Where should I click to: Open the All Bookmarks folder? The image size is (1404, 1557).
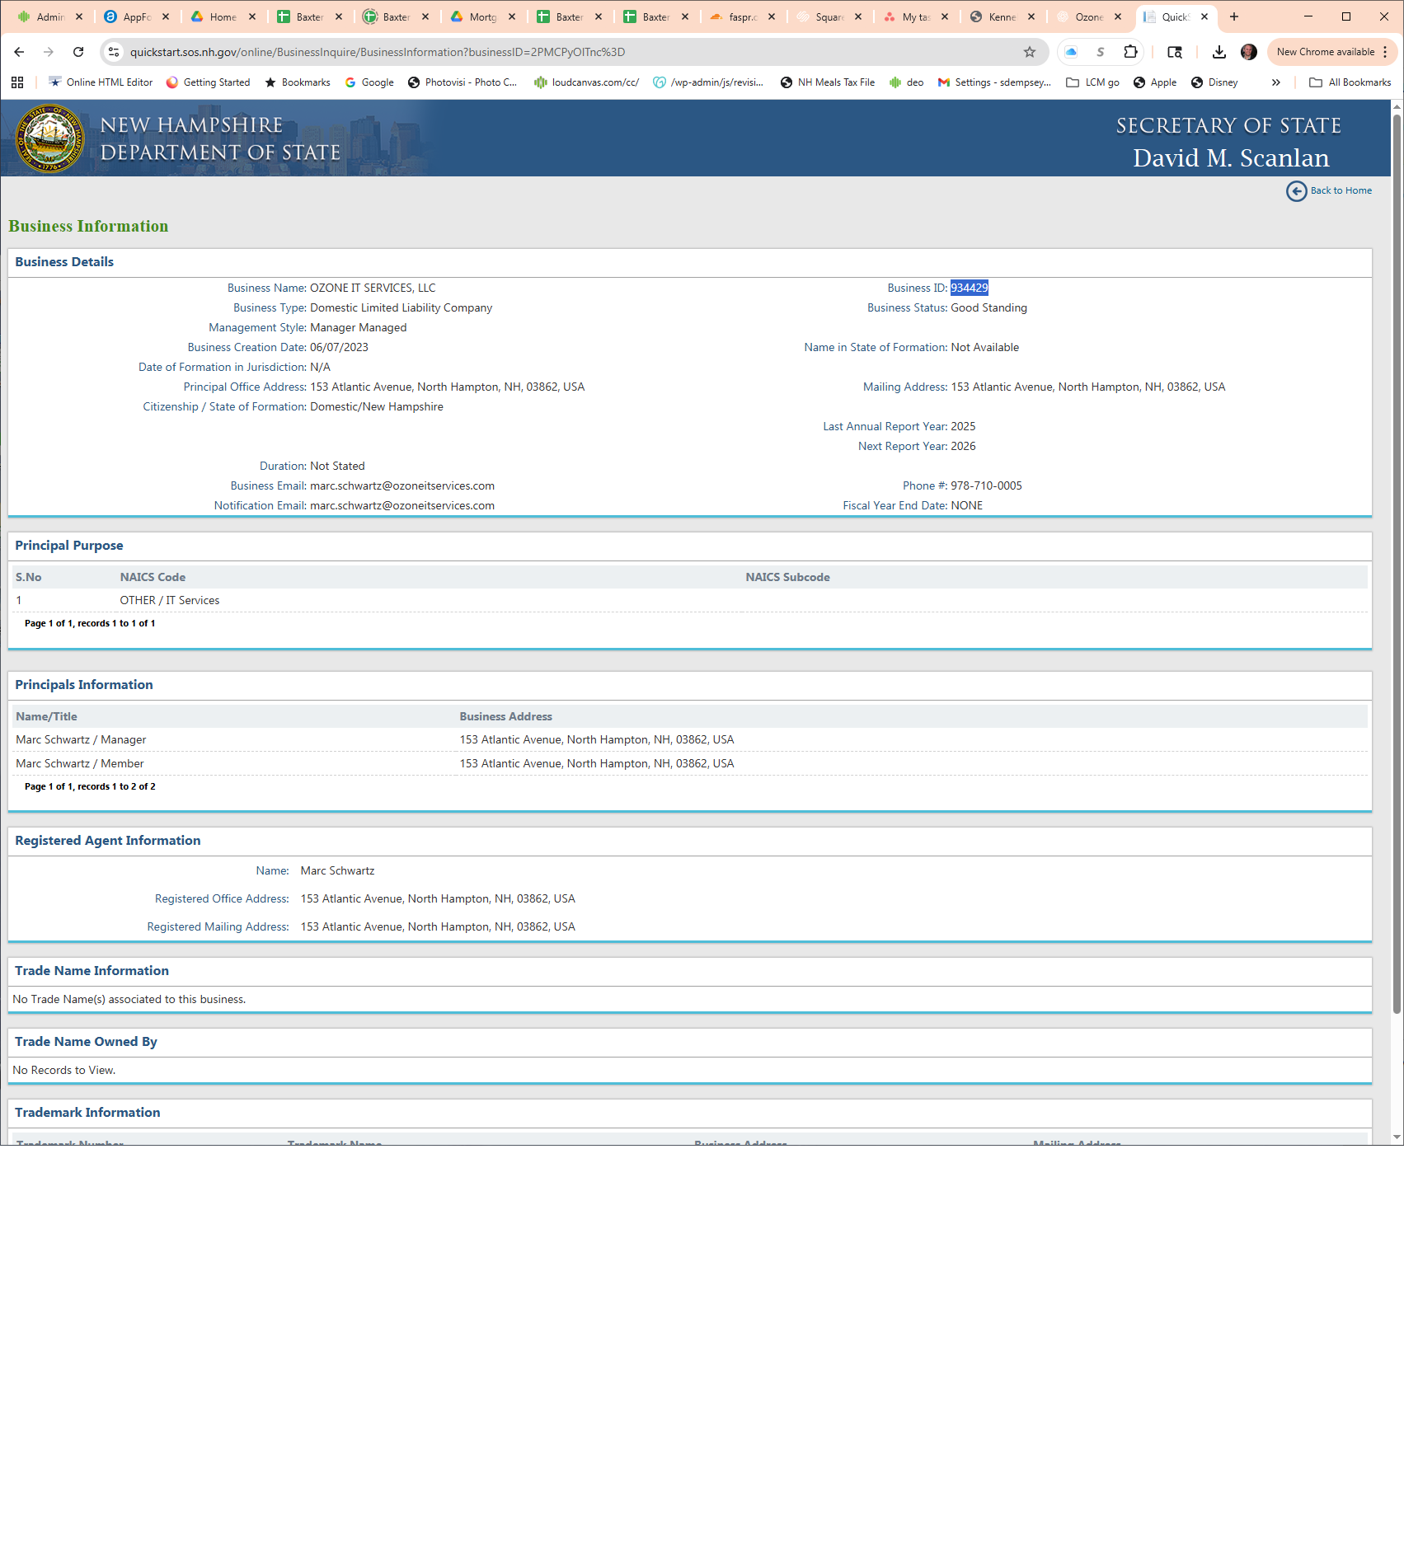(1350, 82)
